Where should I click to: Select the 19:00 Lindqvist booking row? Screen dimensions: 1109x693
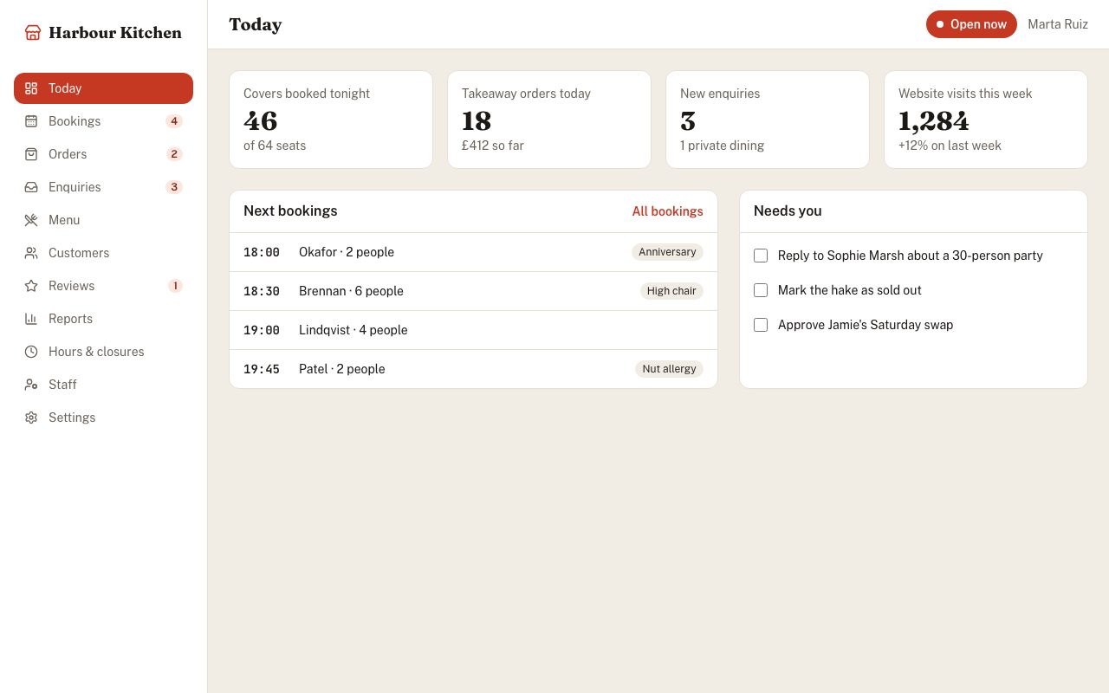[473, 330]
